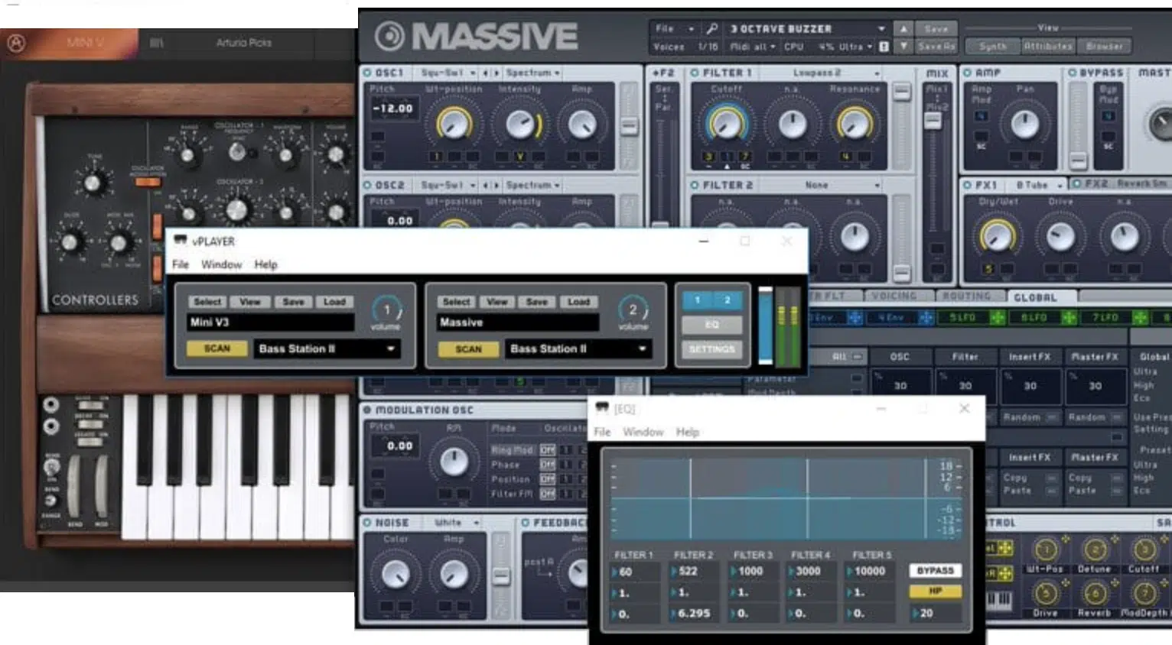
Task: Adjust OSC1 Wt-position knob in Massive
Action: point(454,124)
